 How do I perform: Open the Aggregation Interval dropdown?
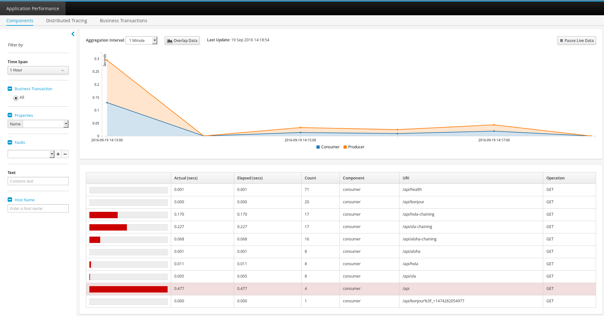[142, 40]
